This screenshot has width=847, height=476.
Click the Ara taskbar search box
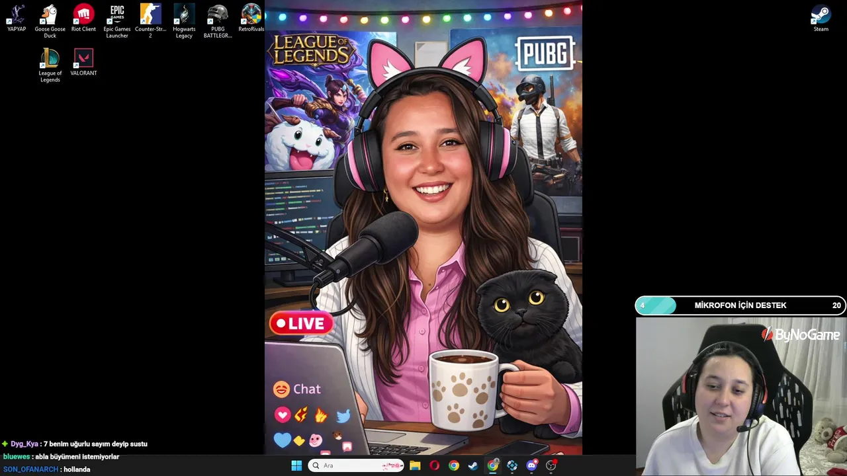[x=356, y=465]
